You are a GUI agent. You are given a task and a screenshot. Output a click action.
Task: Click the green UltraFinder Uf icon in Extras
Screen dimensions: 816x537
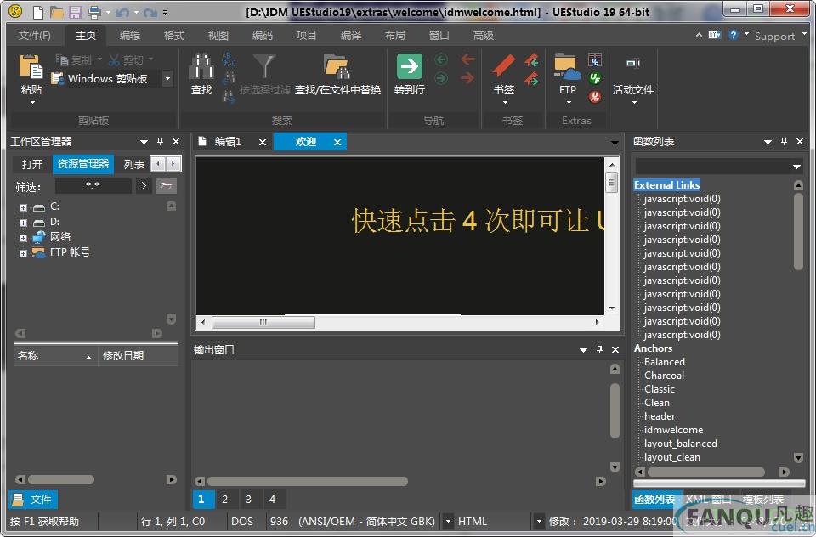coord(595,78)
